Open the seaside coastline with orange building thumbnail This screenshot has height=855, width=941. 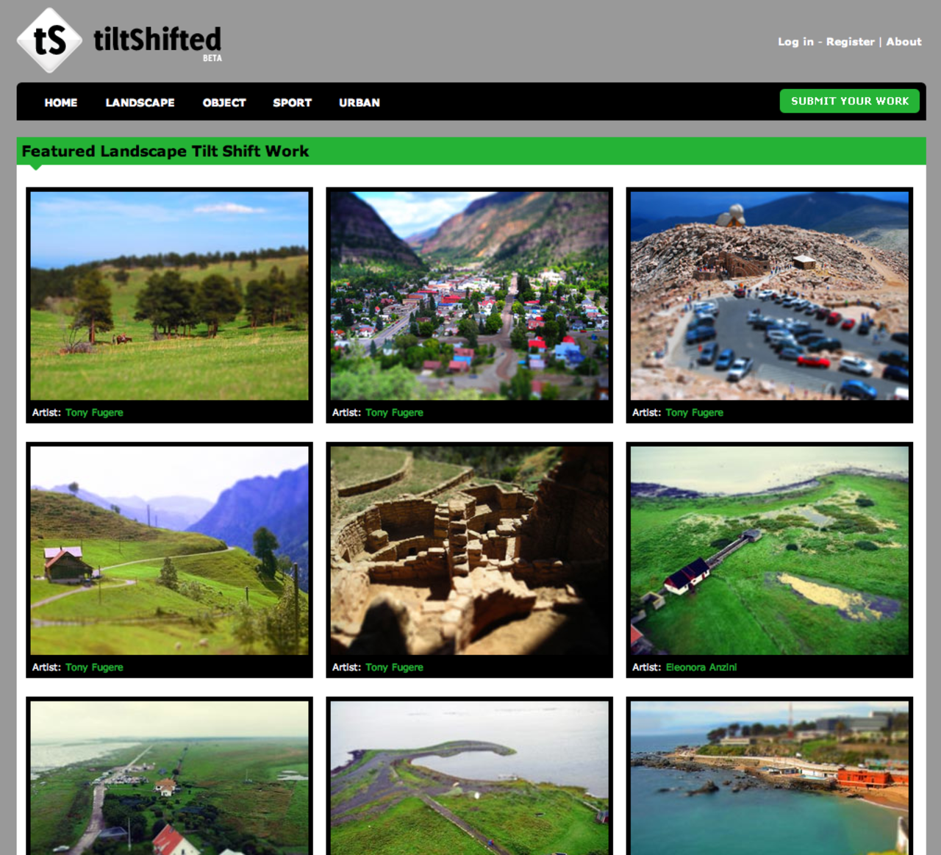click(x=769, y=776)
